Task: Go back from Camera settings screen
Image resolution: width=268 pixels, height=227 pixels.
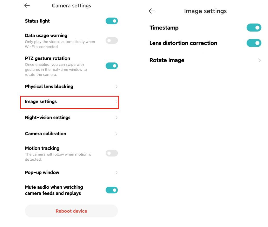Action: 27,6
